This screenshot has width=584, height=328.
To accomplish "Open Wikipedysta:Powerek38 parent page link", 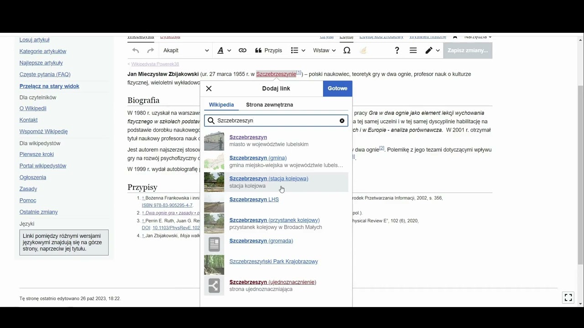I will click(155, 64).
